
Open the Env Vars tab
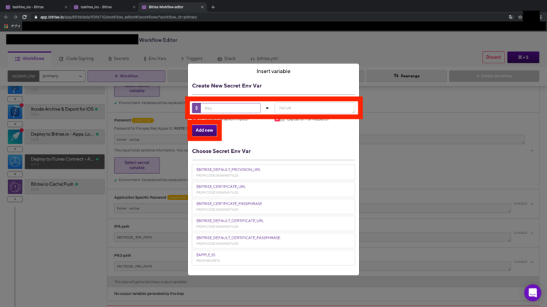point(155,59)
